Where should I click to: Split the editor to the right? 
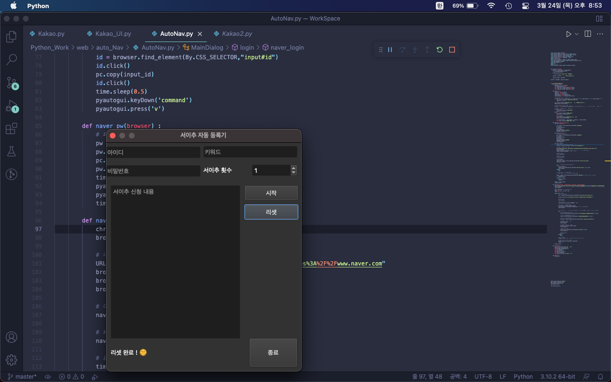(588, 34)
